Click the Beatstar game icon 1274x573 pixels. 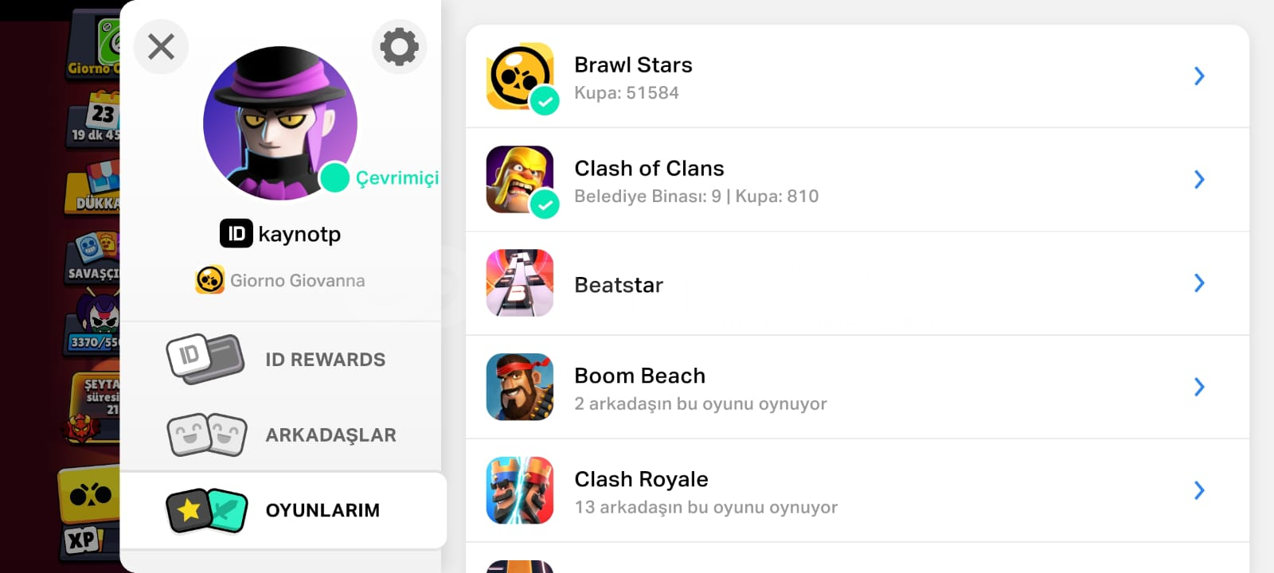(520, 283)
